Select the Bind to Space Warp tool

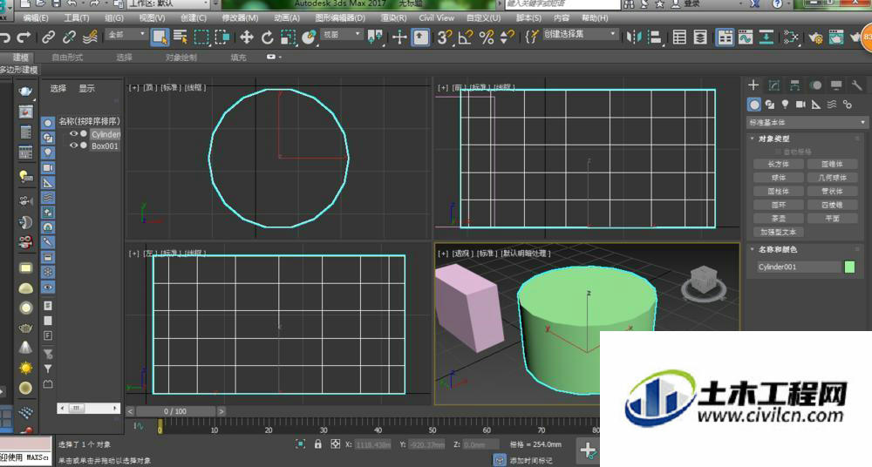90,37
